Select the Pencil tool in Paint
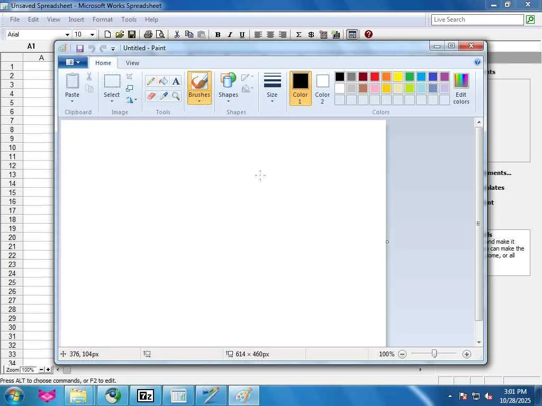This screenshot has height=406, width=542. click(151, 81)
